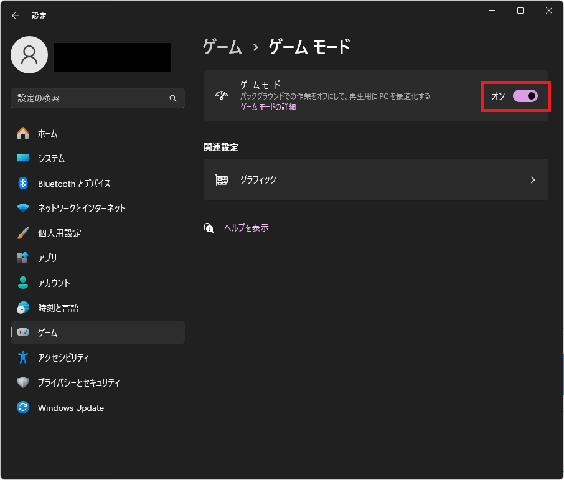Expand the Graphics (グラフィック) chevron arrow
This screenshot has height=480, width=564.
[532, 180]
